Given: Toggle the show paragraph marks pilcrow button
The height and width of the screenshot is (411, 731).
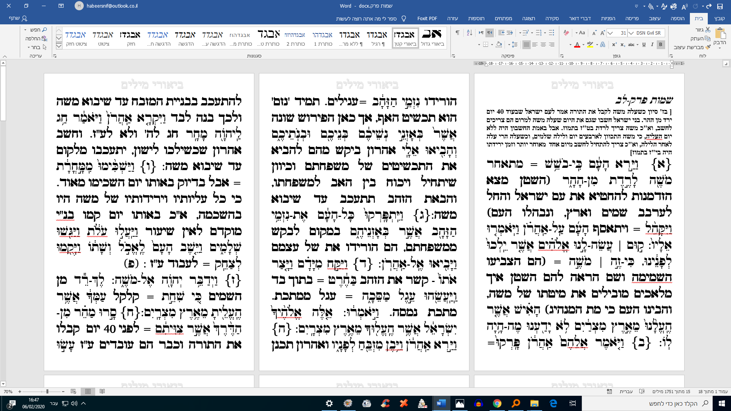Looking at the screenshot, I should coord(457,33).
